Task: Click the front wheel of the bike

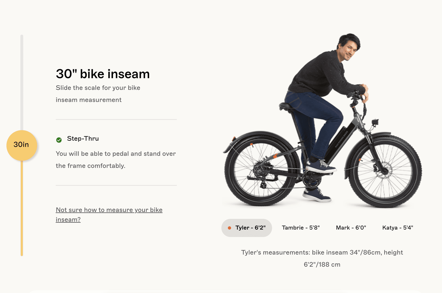Action: pyautogui.click(x=385, y=171)
